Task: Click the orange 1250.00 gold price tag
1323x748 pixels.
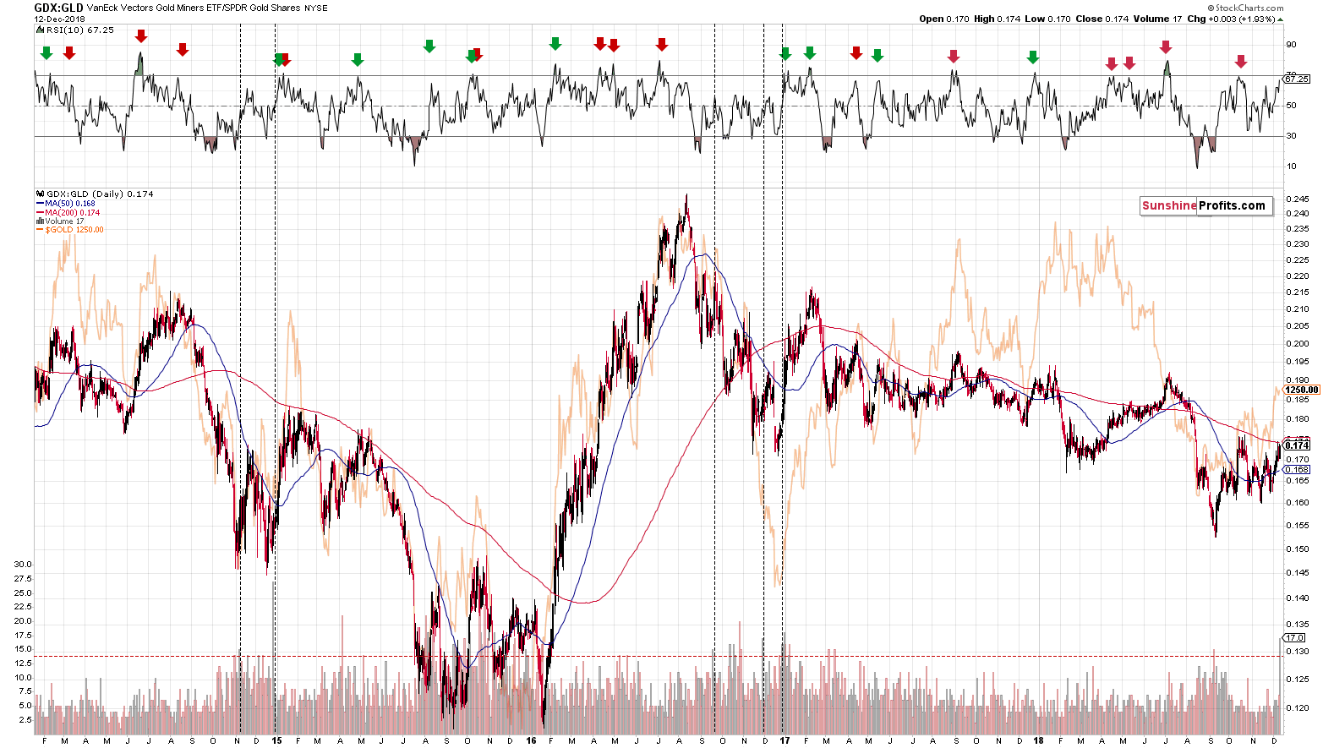Action: tap(1301, 390)
